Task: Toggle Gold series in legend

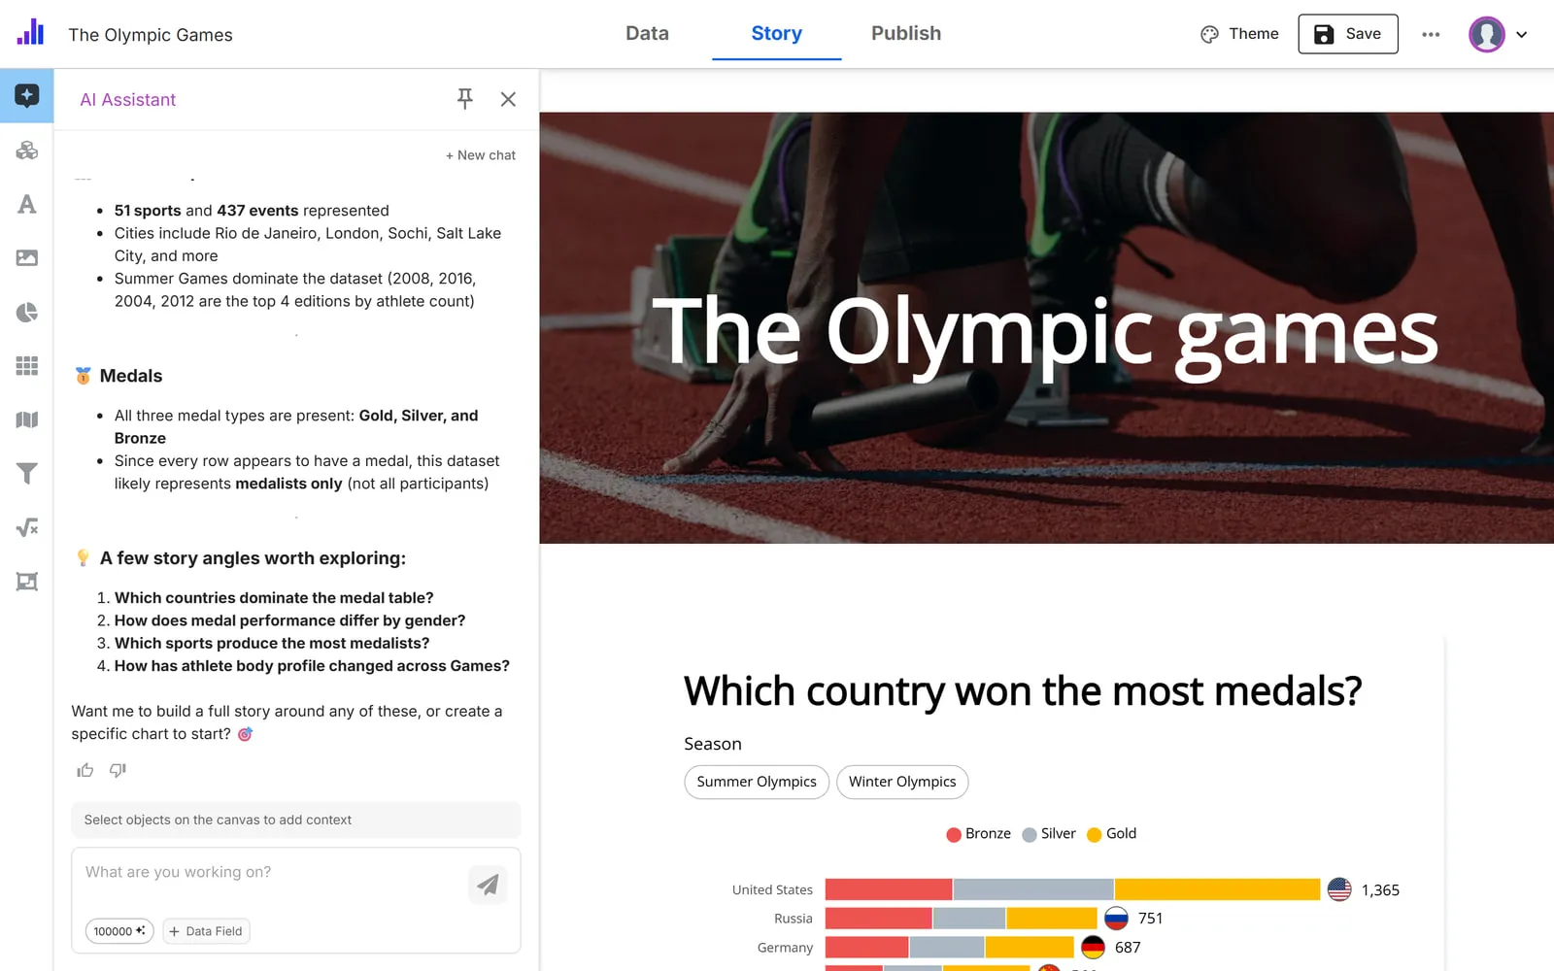Action: pyautogui.click(x=1111, y=834)
